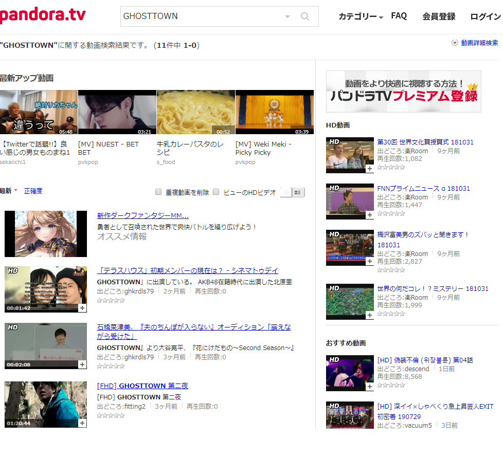
Task: Open 偽装不倫 HD thumbnail
Action: (x=350, y=373)
